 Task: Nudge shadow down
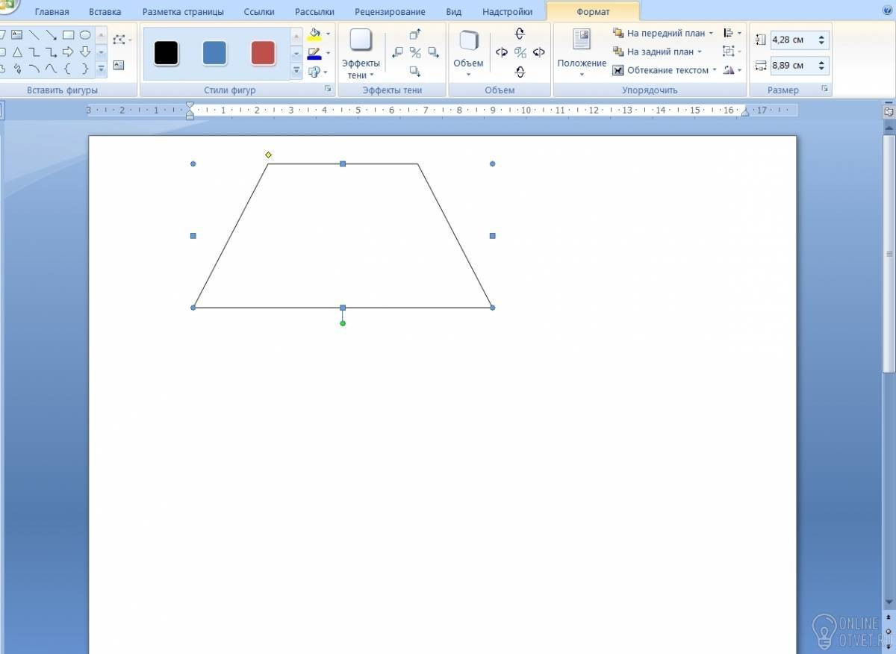pyautogui.click(x=415, y=71)
